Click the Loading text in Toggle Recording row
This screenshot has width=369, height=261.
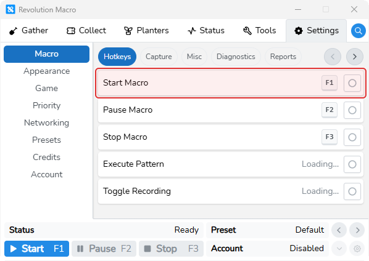click(x=320, y=191)
